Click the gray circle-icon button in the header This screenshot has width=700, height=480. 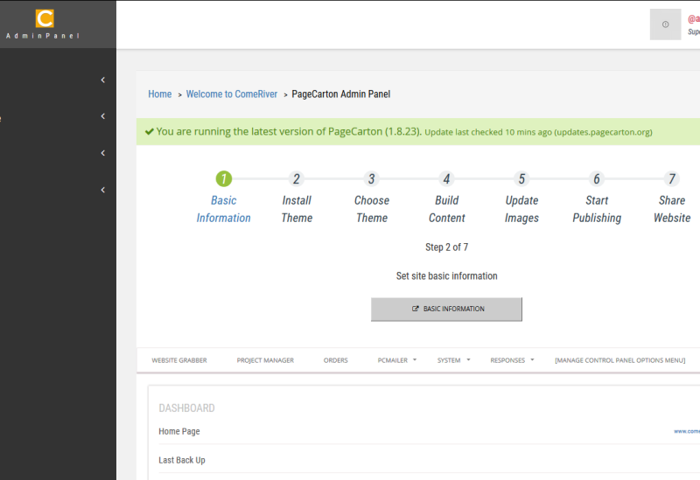click(665, 24)
